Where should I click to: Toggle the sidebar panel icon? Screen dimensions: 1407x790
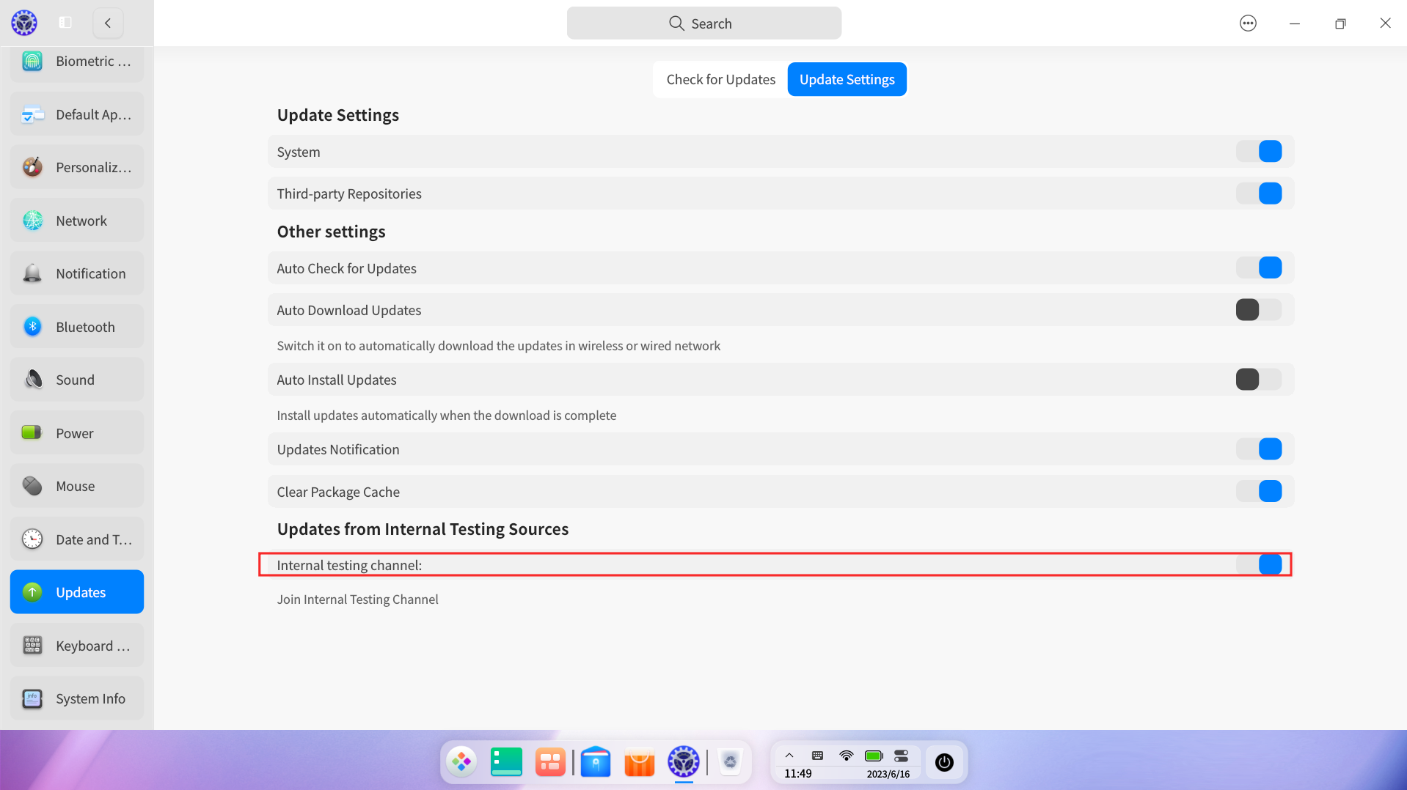[65, 23]
